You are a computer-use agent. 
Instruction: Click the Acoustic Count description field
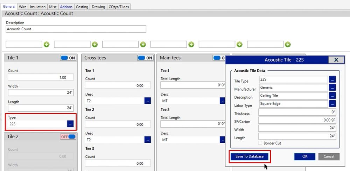pos(76,29)
